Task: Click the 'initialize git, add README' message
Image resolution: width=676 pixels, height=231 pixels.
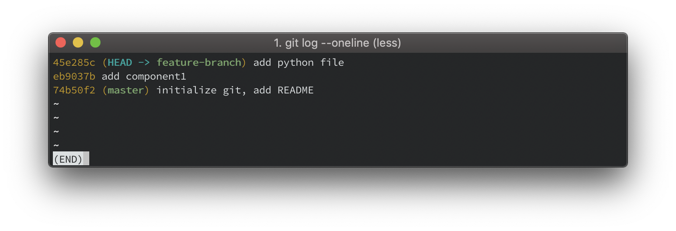Action: [x=235, y=90]
